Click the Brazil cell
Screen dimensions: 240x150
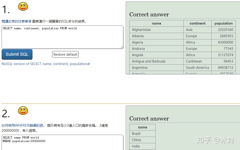pyautogui.click(x=143, y=134)
